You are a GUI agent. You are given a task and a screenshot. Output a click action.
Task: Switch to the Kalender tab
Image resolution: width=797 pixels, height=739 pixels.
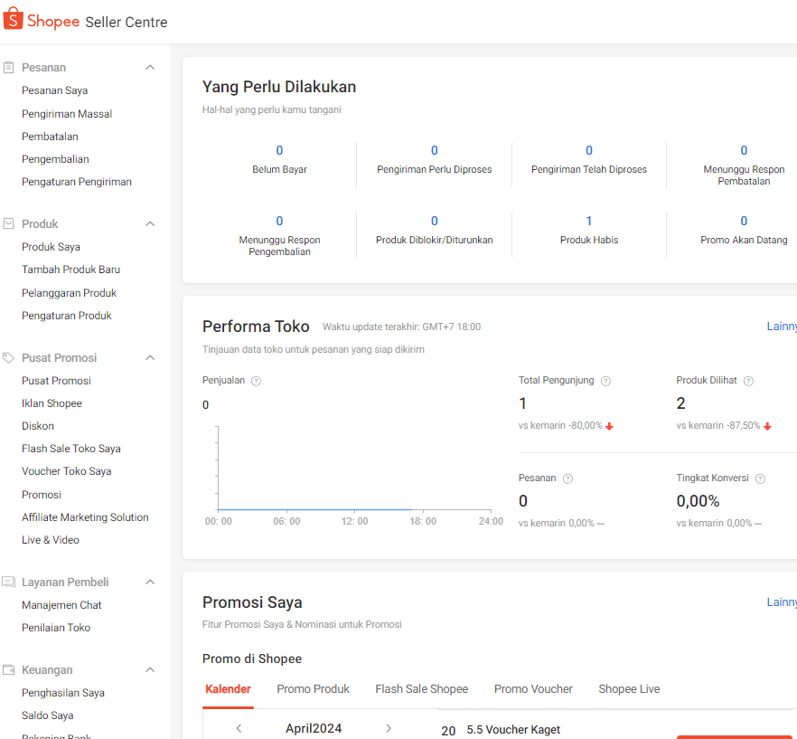point(228,688)
